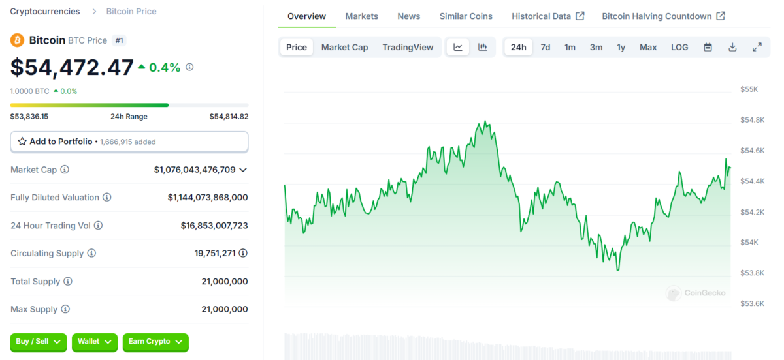Open the Similar Coins tab

click(466, 16)
